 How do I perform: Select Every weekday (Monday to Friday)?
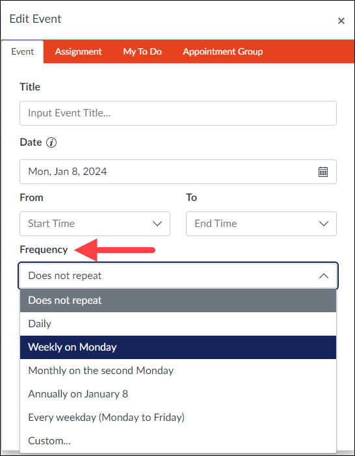pos(178,418)
